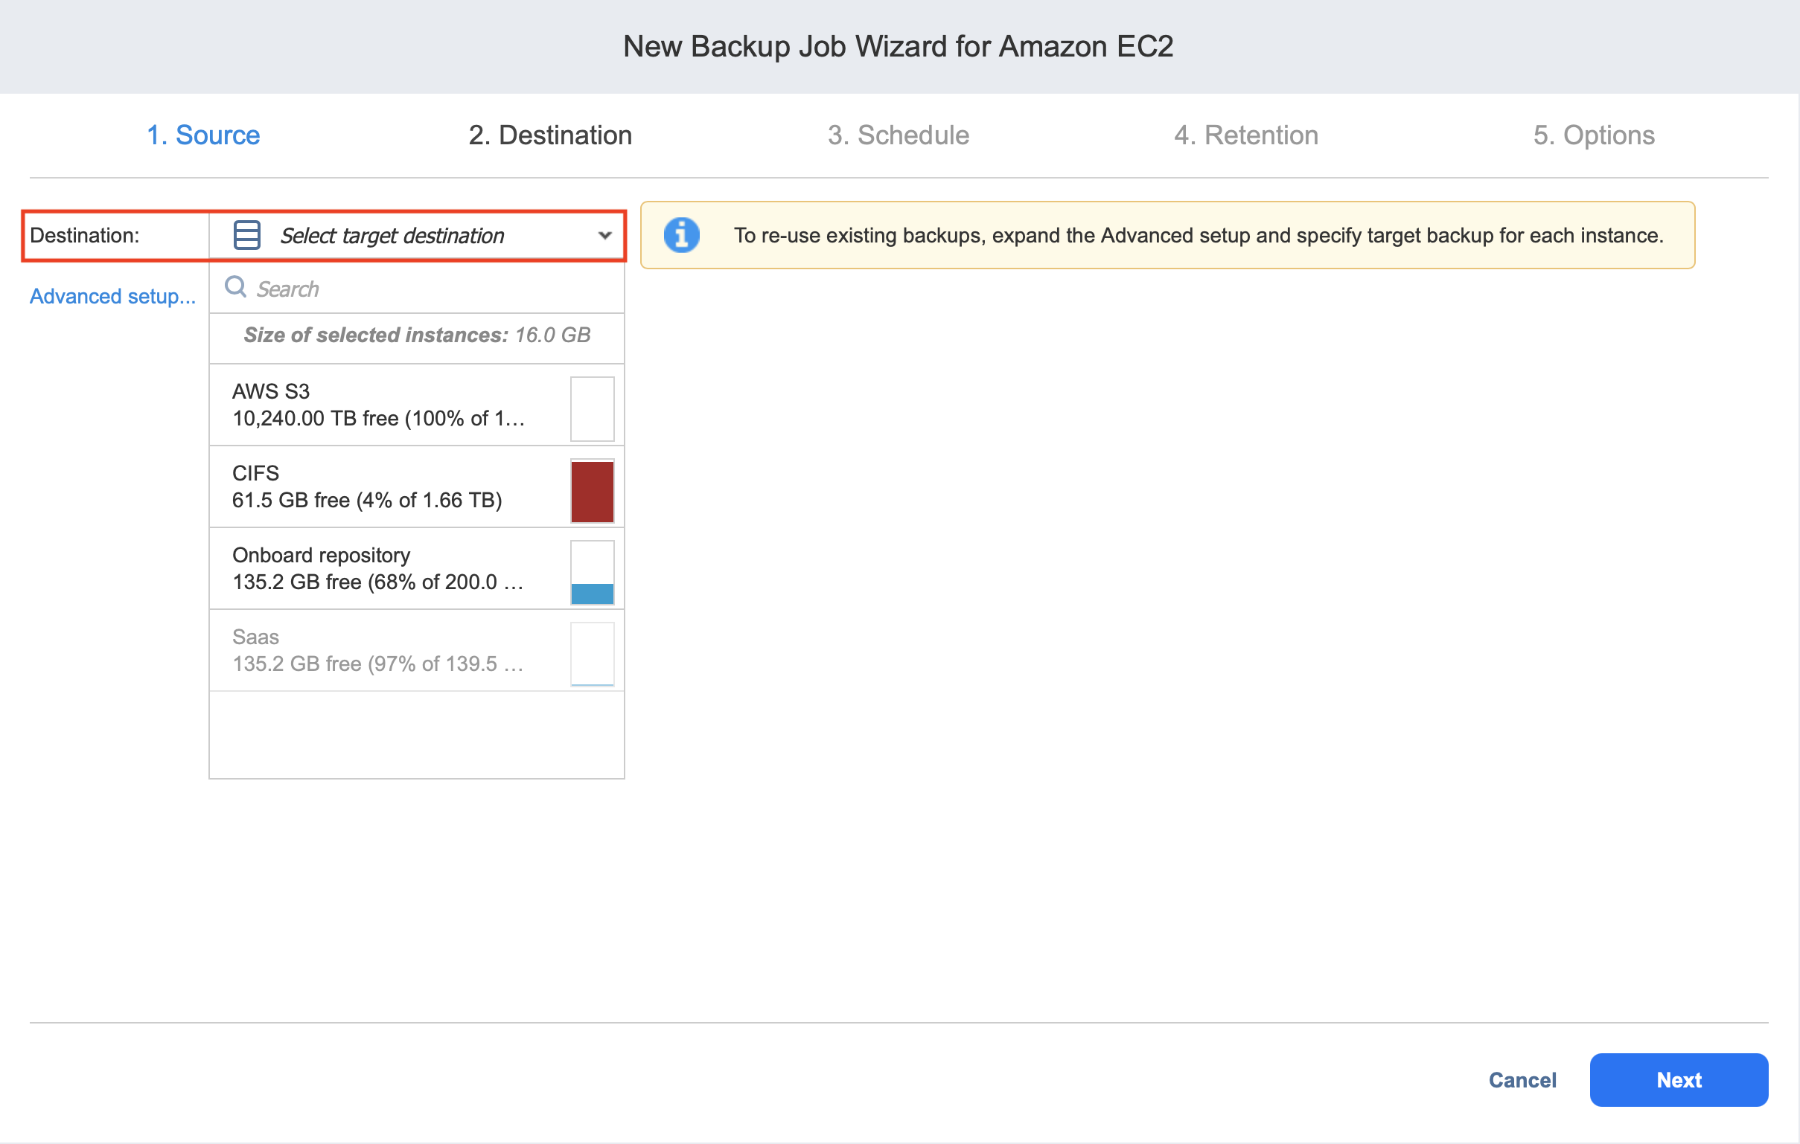
Task: Click the blue info icon
Action: click(x=681, y=235)
